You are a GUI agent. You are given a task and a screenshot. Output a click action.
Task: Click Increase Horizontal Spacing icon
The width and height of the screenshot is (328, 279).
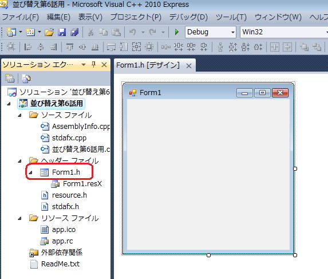(x=179, y=47)
